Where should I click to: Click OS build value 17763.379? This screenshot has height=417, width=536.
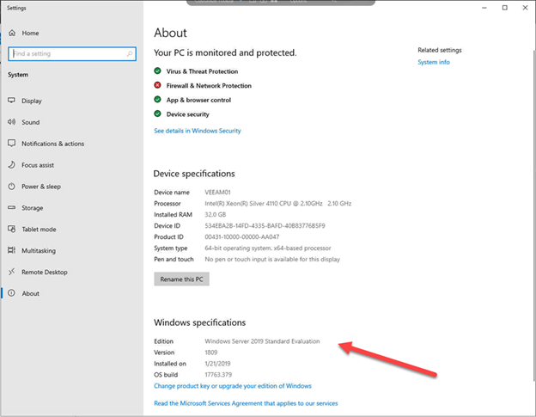pos(218,375)
